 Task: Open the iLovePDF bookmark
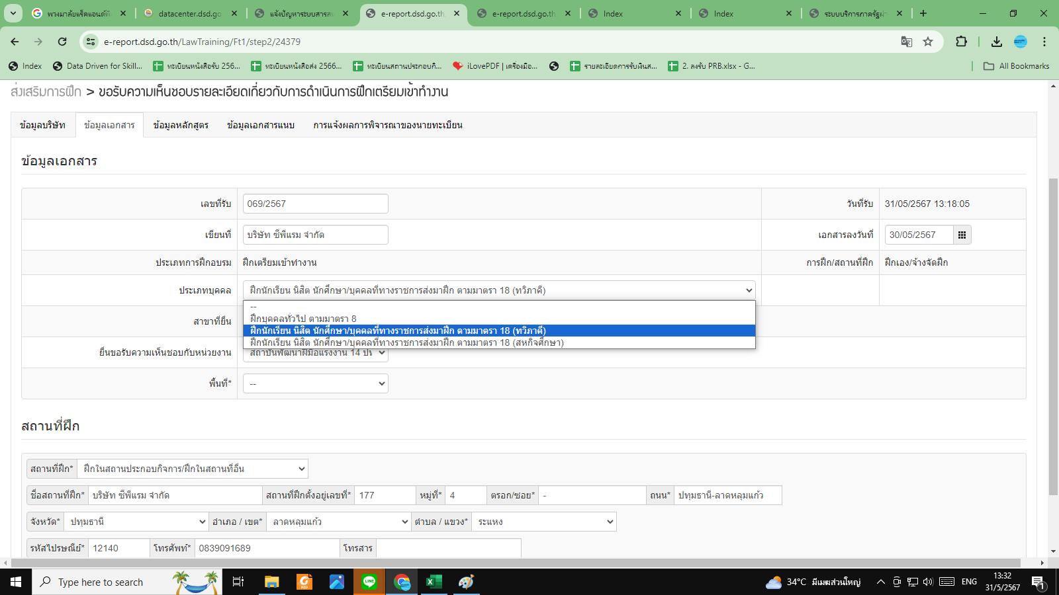(495, 66)
